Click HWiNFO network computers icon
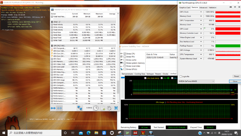 tap(79, 108)
